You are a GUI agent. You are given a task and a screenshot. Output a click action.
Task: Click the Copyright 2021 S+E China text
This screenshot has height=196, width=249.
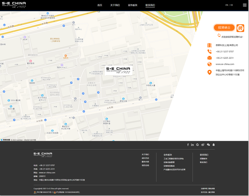[x=51, y=189]
